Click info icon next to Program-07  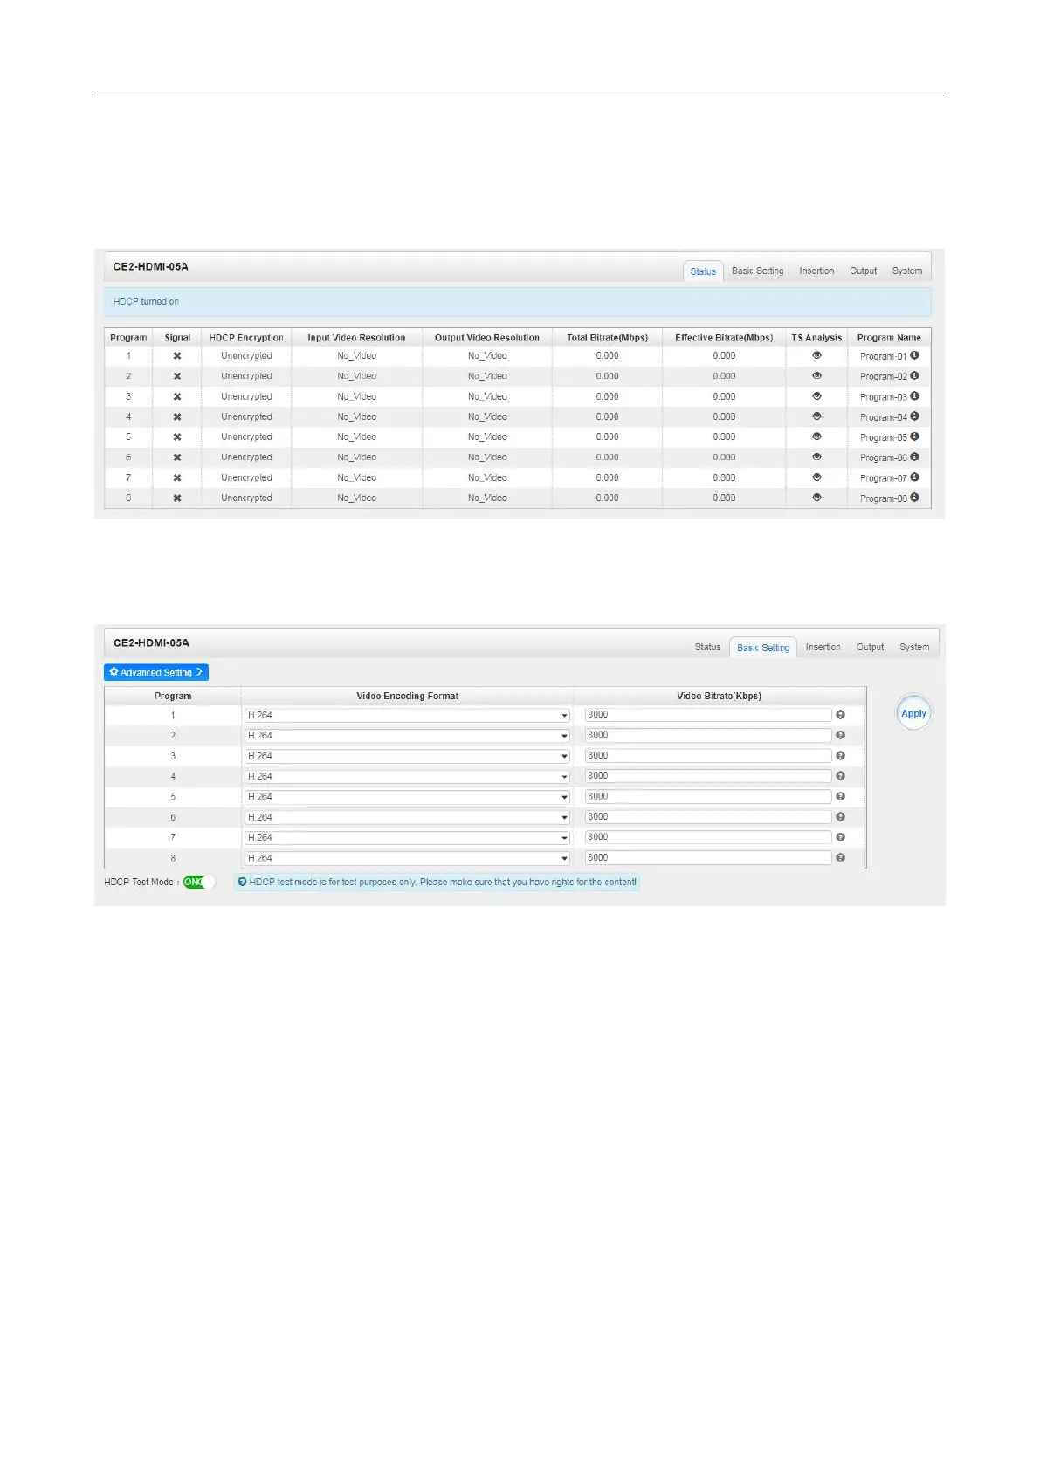coord(914,477)
